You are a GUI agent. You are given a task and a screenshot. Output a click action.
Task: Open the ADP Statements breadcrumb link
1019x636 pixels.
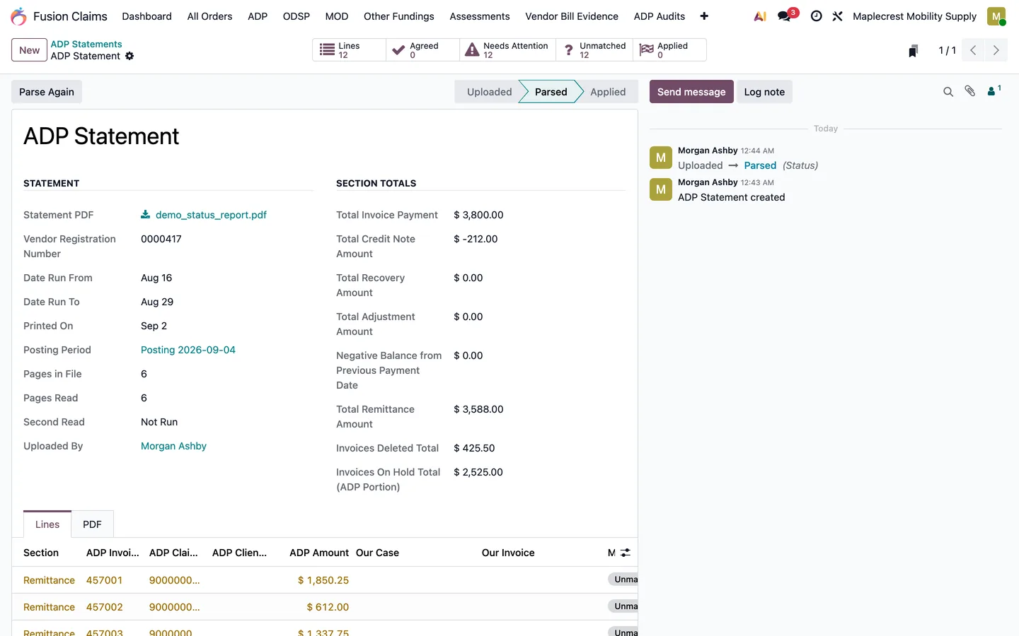pos(86,44)
